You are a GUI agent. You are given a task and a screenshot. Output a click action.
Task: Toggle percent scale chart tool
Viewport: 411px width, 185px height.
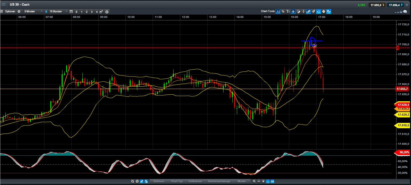click(283, 11)
